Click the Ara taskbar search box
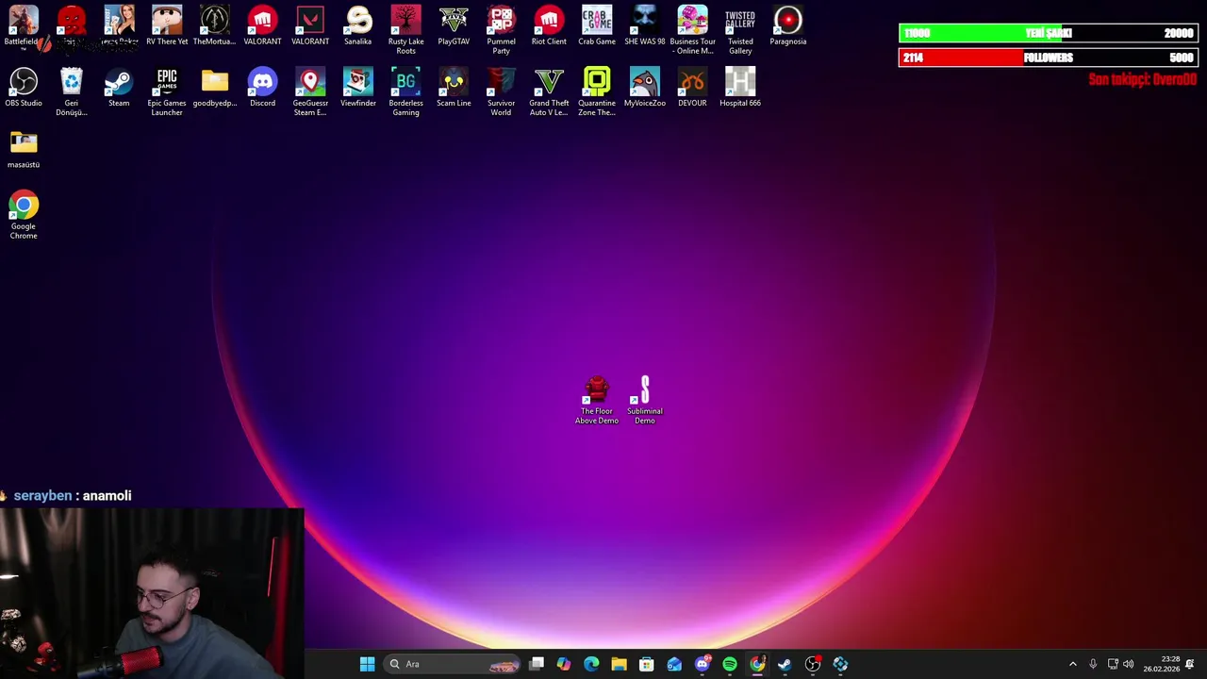 click(x=453, y=664)
